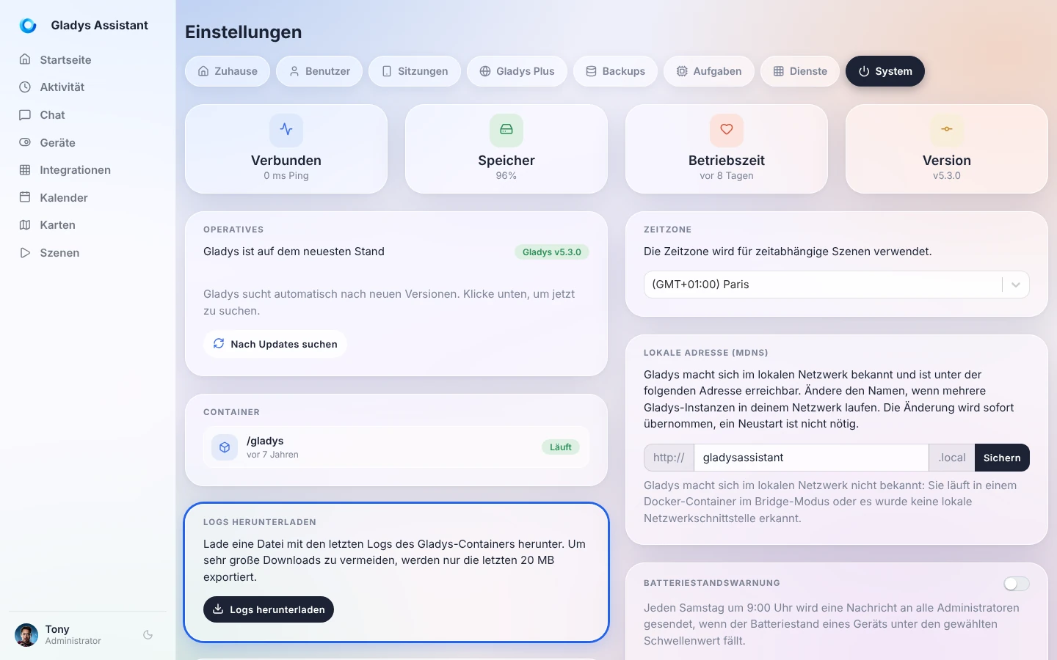The image size is (1057, 660).
Task: Click Tony's profile avatar
Action: tap(26, 635)
